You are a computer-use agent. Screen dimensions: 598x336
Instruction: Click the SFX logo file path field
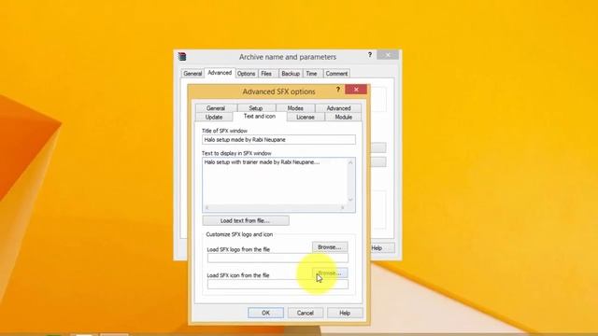[x=278, y=258]
